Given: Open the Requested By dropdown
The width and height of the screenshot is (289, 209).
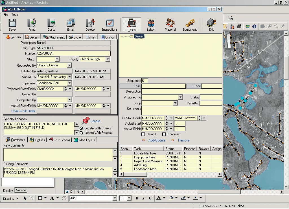Looking at the screenshot, I should click(69, 66).
